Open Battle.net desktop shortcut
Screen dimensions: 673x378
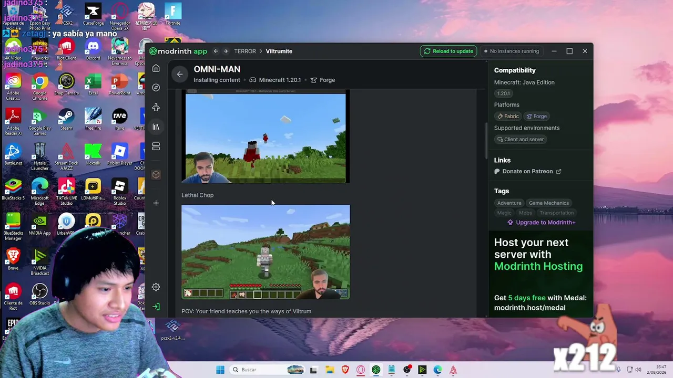(x=13, y=155)
